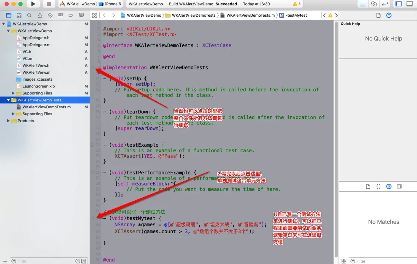
Task: Show the Media library
Action: pos(399,186)
